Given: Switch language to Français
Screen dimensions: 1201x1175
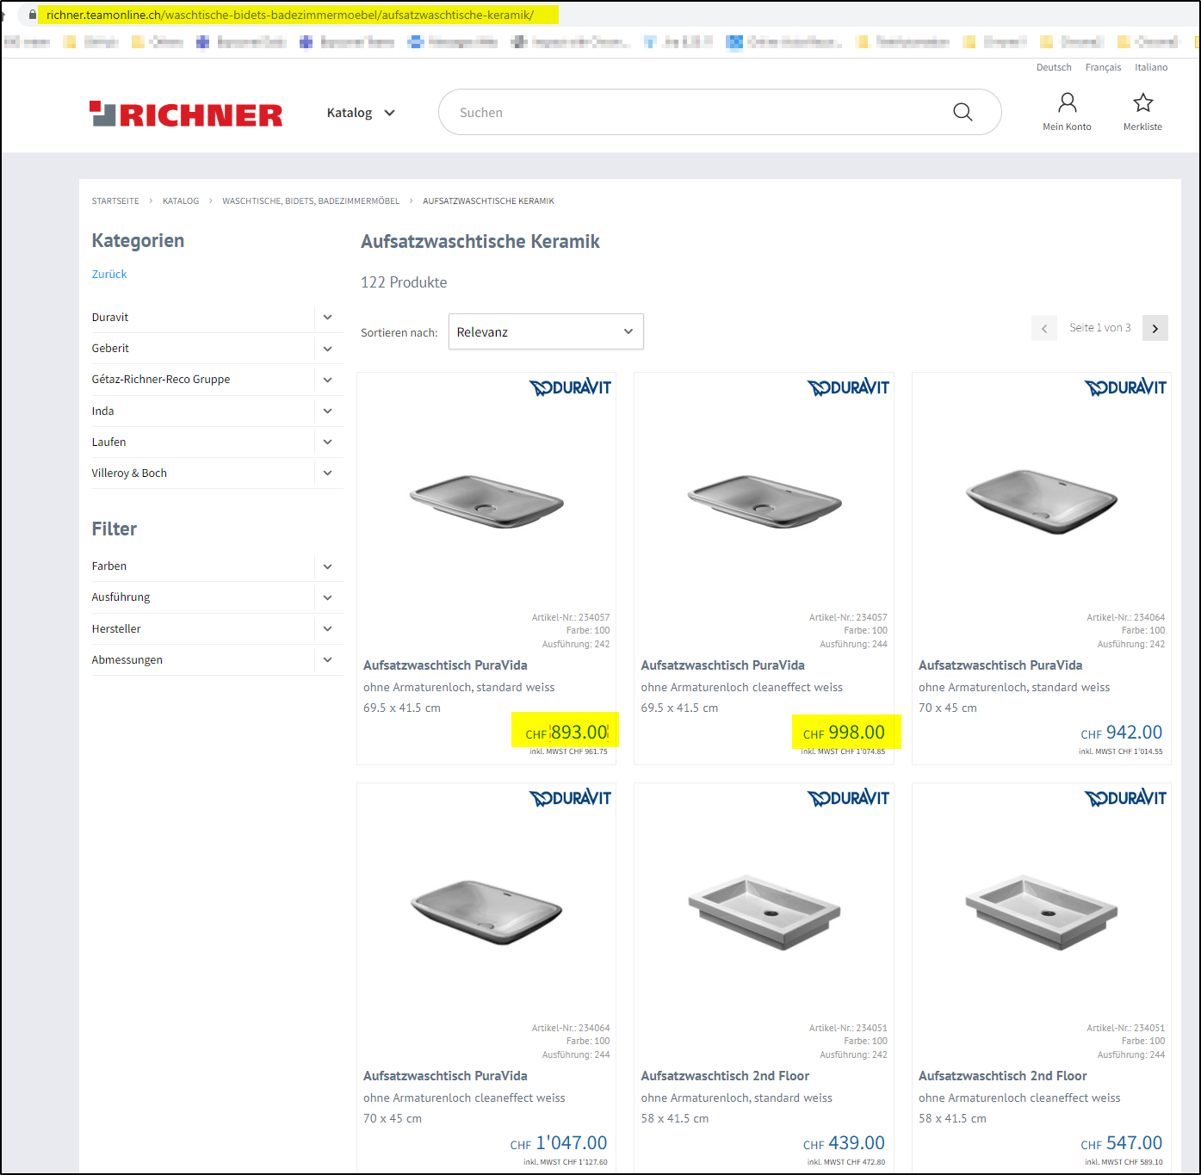Looking at the screenshot, I should pyautogui.click(x=1103, y=67).
